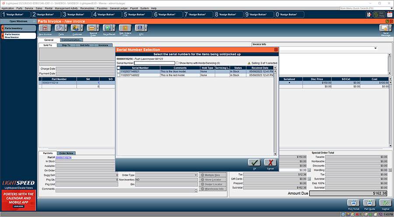The width and height of the screenshot is (394, 217).
Task: Open the Send Message dropdown arrow
Action: click(x=390, y=28)
